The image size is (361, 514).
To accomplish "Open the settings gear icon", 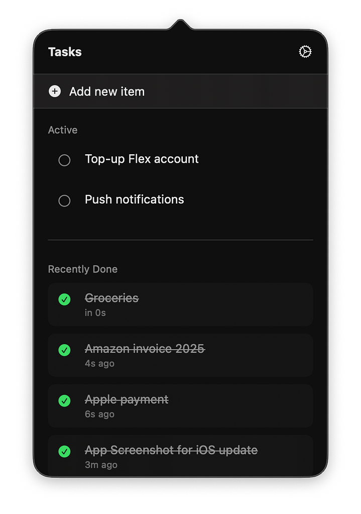I will pos(305,52).
